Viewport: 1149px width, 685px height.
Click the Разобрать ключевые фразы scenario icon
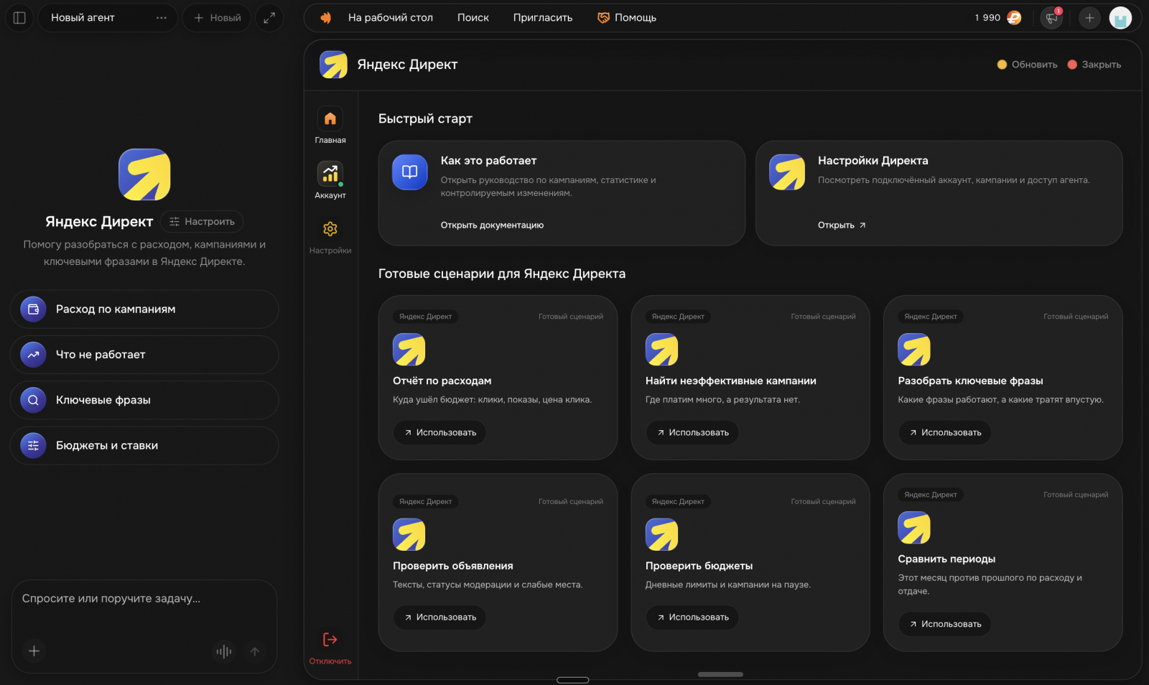914,350
